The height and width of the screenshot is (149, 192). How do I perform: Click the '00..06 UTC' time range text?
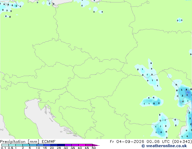point(158,142)
